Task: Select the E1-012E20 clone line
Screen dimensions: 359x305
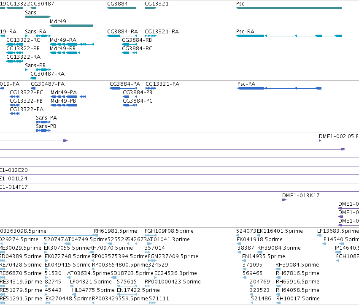Action: (x=180, y=174)
